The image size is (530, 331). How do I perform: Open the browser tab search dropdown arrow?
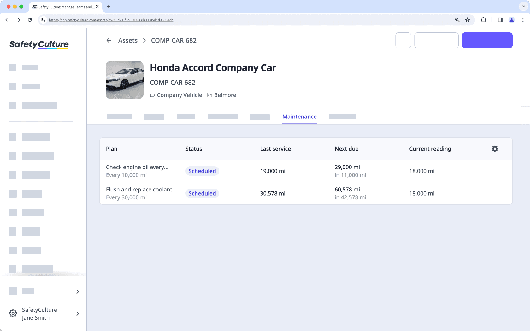[523, 7]
